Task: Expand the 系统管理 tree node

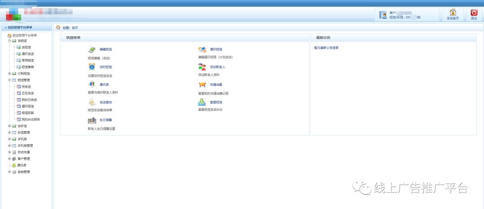Action: pyautogui.click(x=9, y=172)
